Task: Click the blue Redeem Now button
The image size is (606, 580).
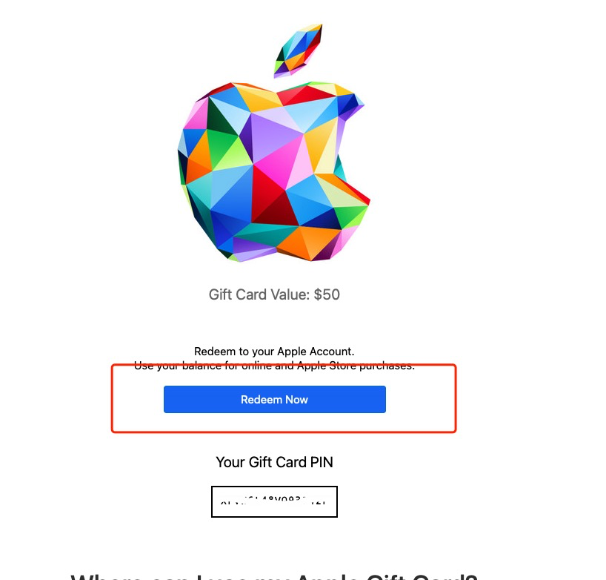Action: (x=274, y=399)
